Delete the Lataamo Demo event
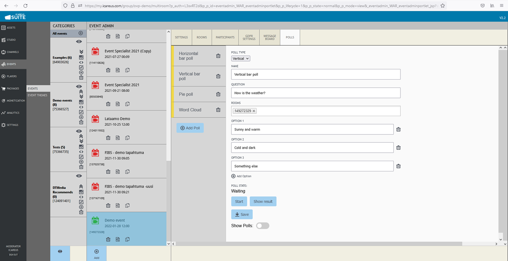 click(x=108, y=138)
